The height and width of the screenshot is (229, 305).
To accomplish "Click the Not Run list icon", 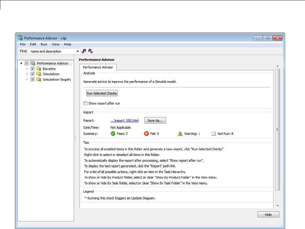I will coord(214,134).
